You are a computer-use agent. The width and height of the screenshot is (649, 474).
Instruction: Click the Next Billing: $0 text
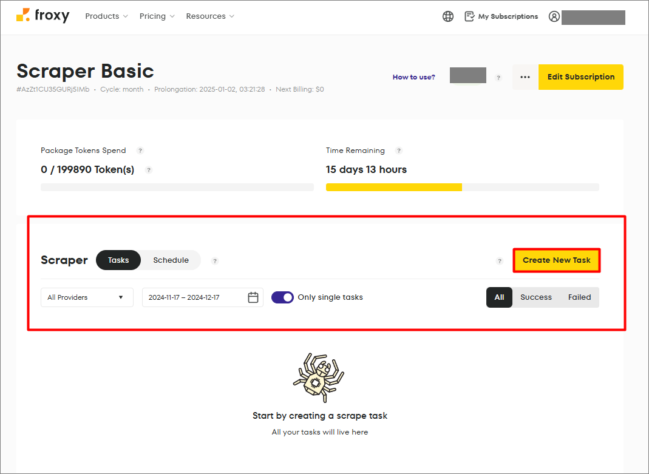(x=300, y=89)
